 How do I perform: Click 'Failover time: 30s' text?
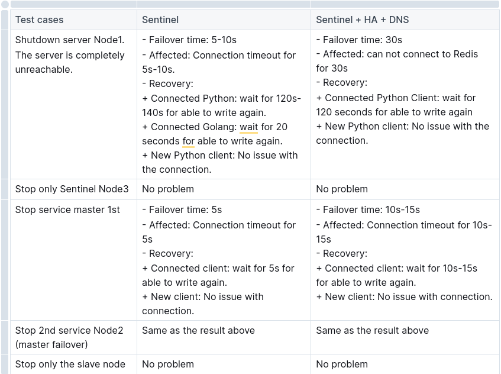pos(363,40)
